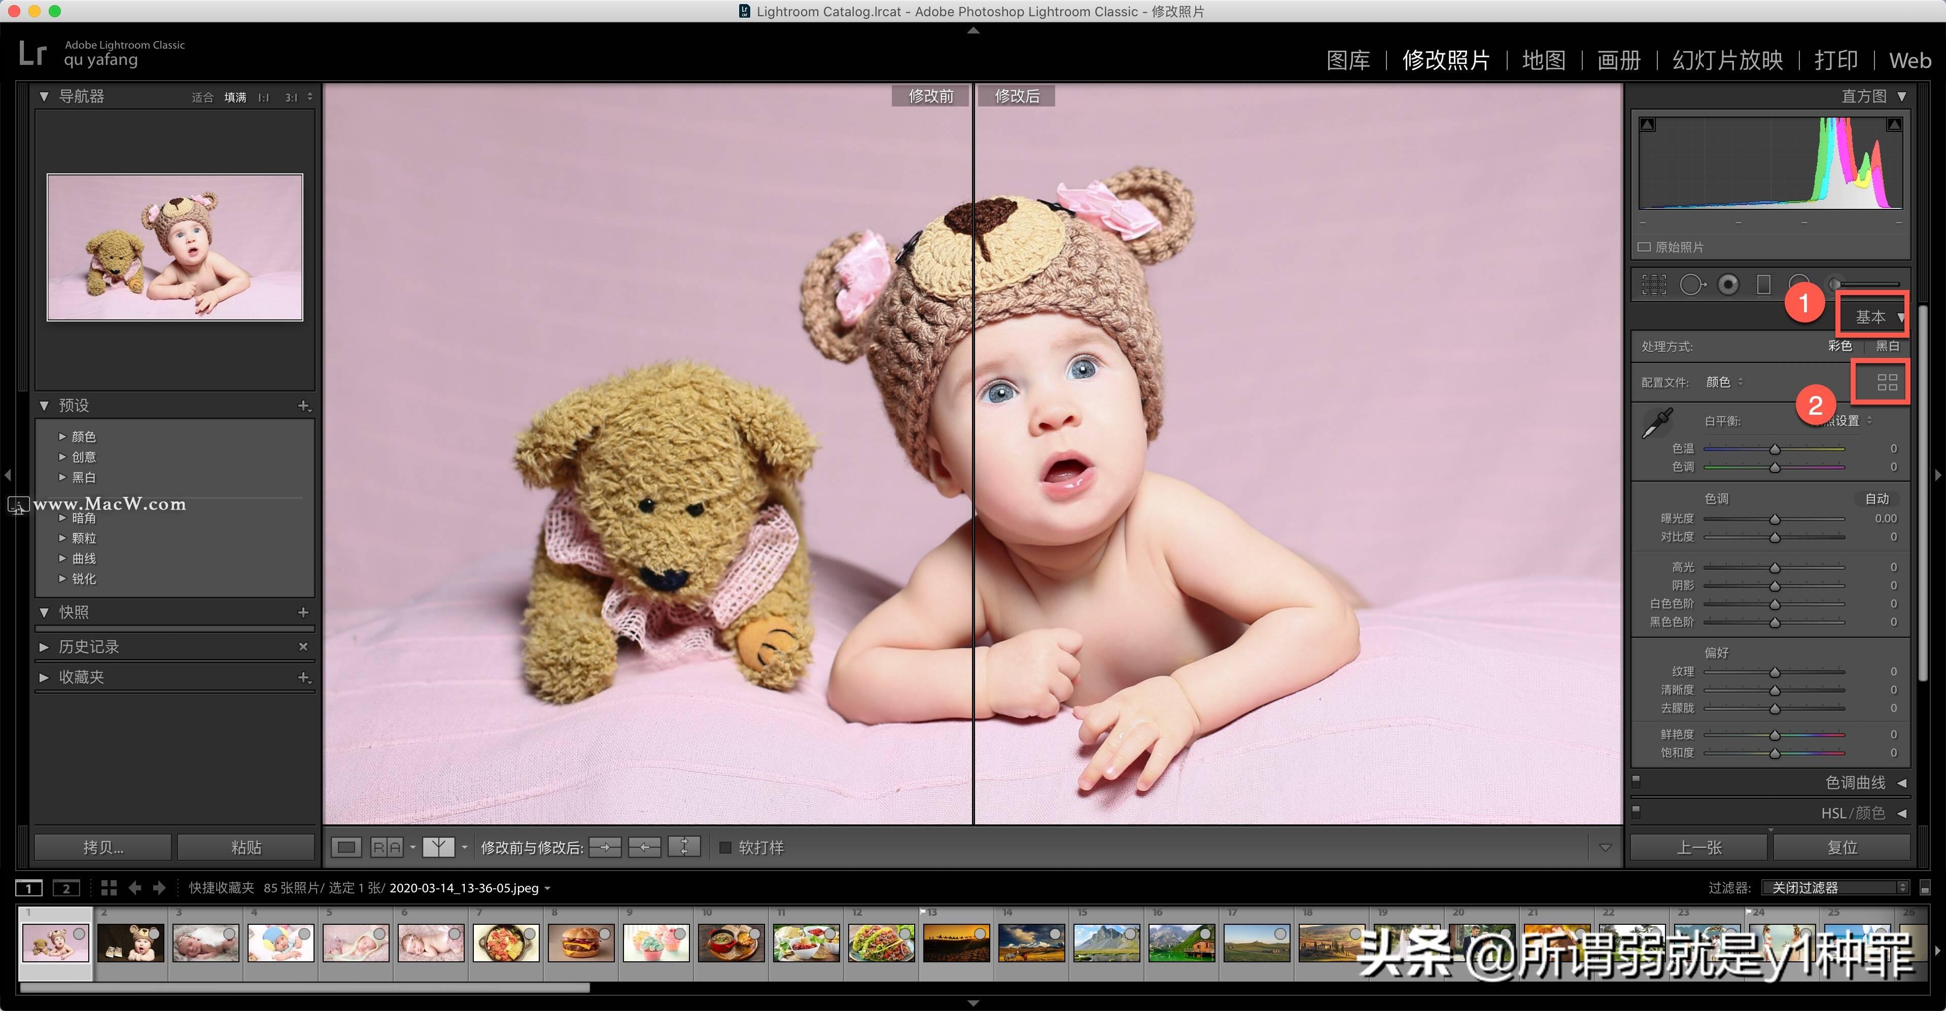
Task: Toggle highlight clipping indicator on histogram
Action: pos(1894,125)
